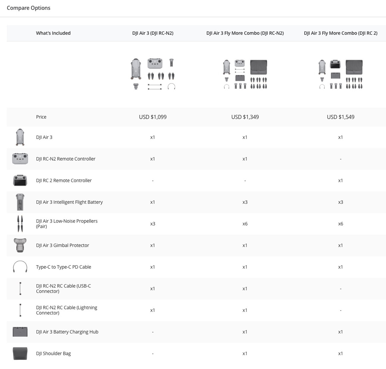Click the Intelligent Flight Battery icon

20,202
